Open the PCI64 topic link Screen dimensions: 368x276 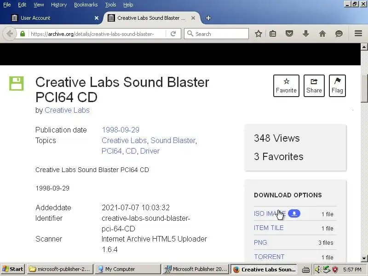pyautogui.click(x=112, y=151)
